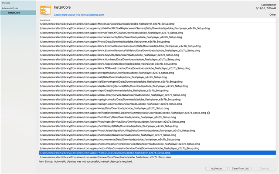Screen dimensions: 279x174
Task: Select the com.apple.MapRenderingService path row
Action: tap(157, 86)
